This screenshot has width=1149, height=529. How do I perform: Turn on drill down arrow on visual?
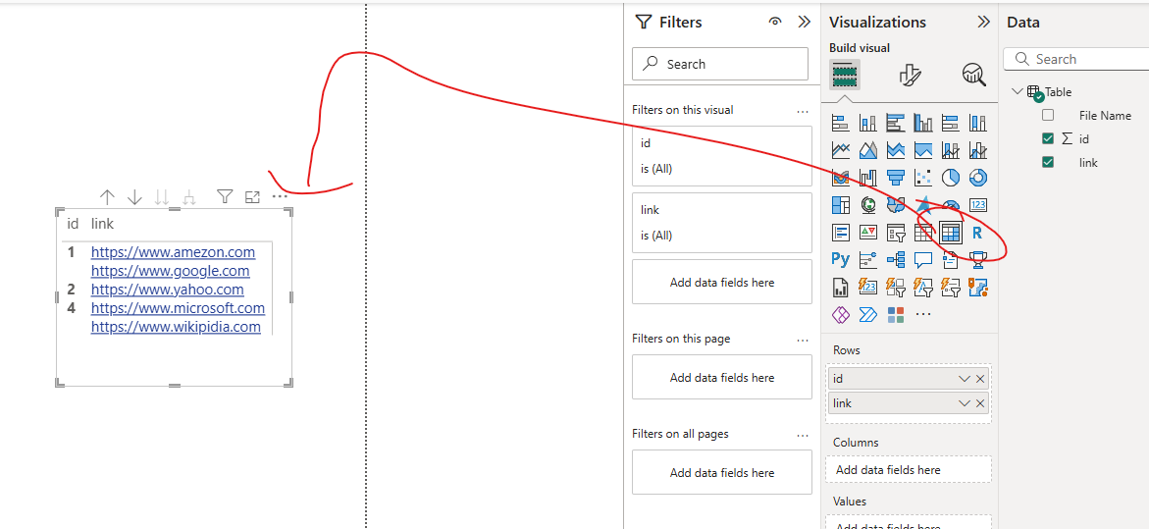pyautogui.click(x=134, y=196)
